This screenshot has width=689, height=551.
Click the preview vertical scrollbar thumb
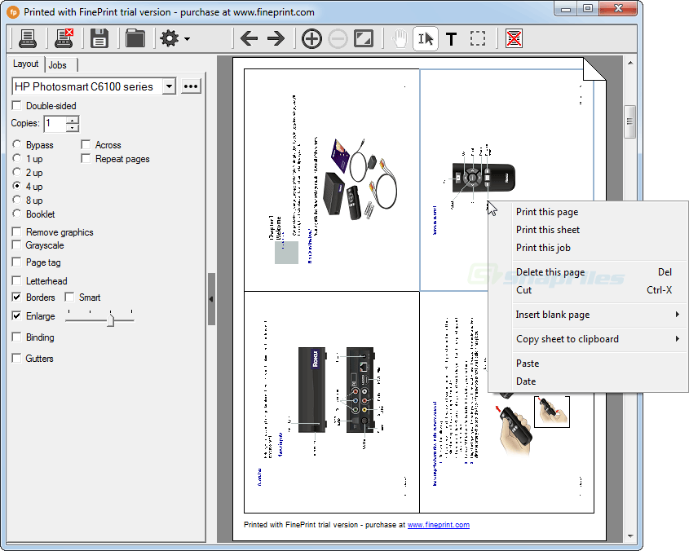pos(630,121)
